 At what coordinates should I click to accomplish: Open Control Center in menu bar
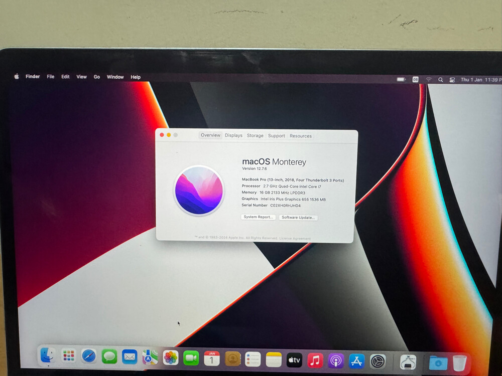click(452, 80)
